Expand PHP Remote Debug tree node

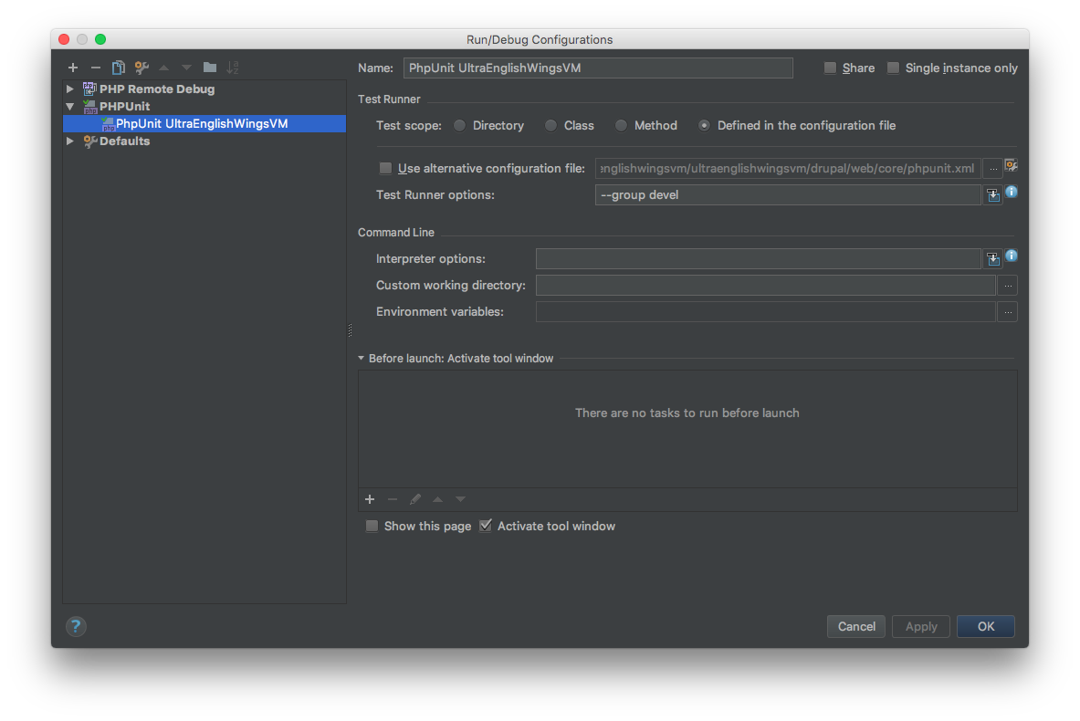click(70, 89)
